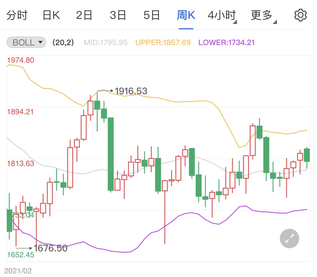Select the 3日 chart tab
Screen dimensions: 317x277
click(118, 15)
